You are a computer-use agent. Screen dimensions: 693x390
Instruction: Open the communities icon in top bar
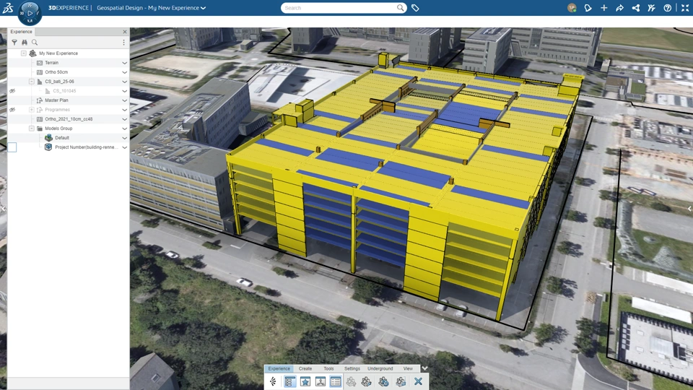point(651,8)
